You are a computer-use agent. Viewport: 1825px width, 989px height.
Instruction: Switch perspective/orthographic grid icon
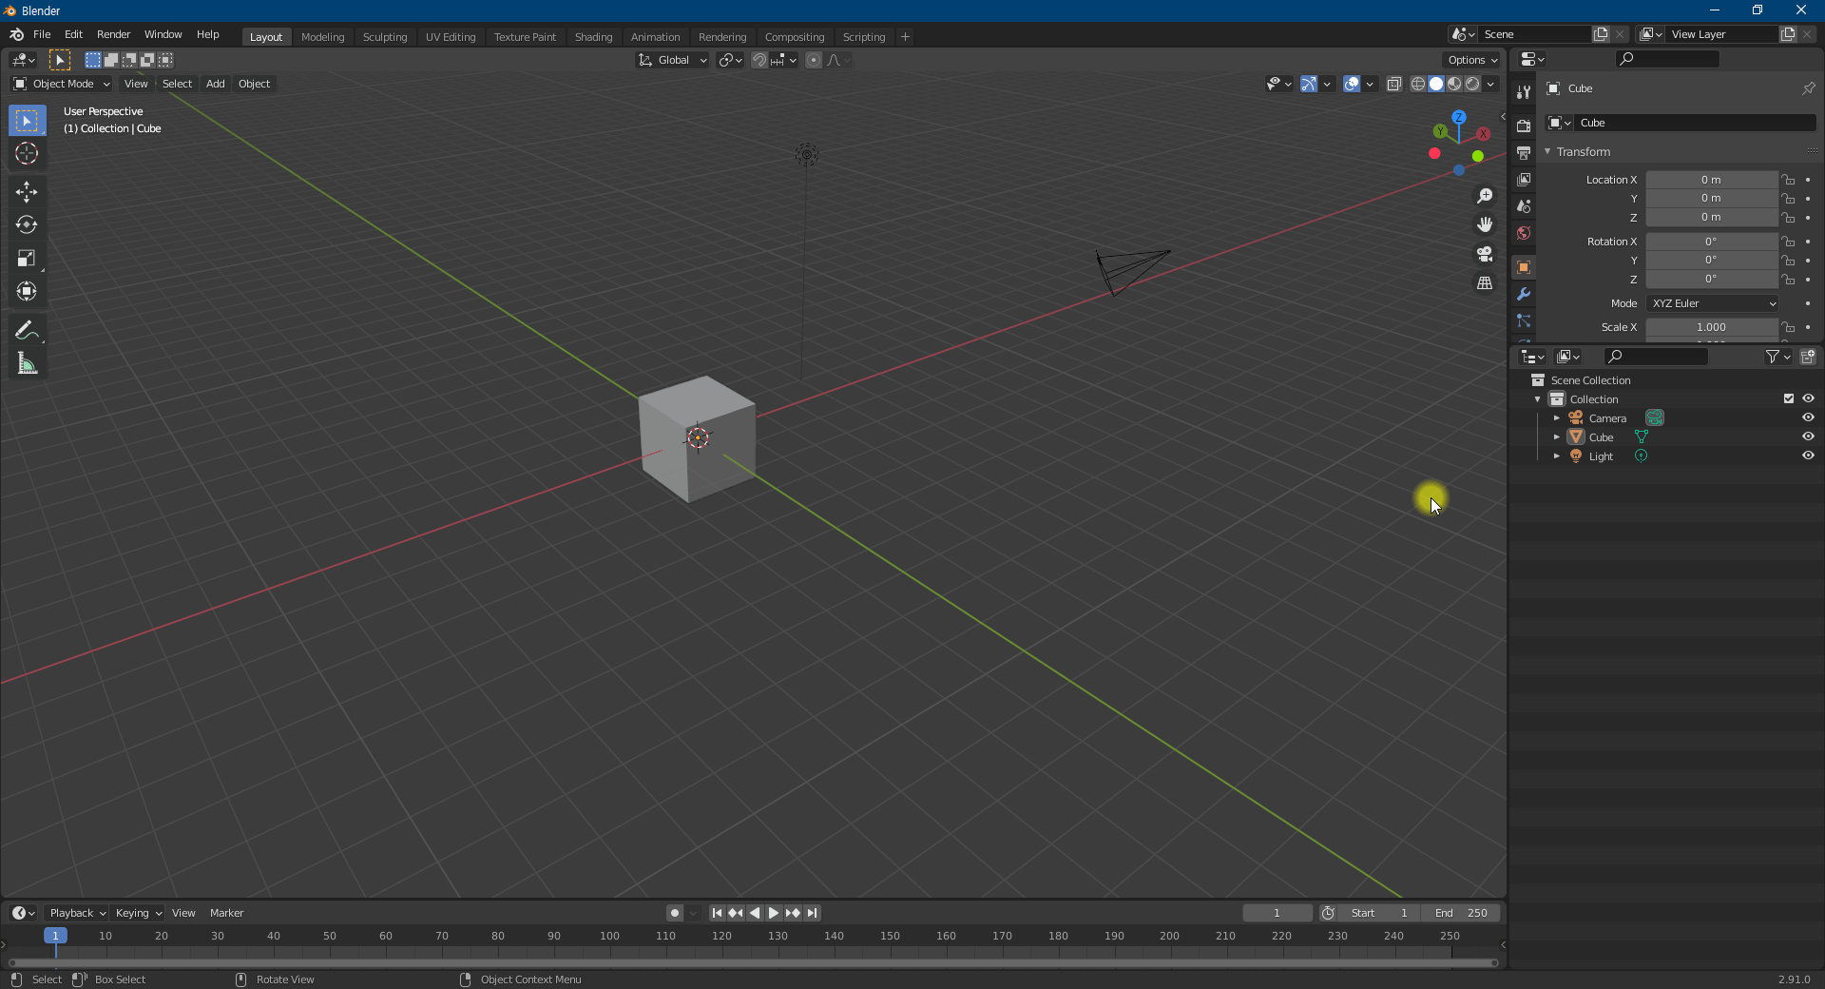[x=1485, y=283]
